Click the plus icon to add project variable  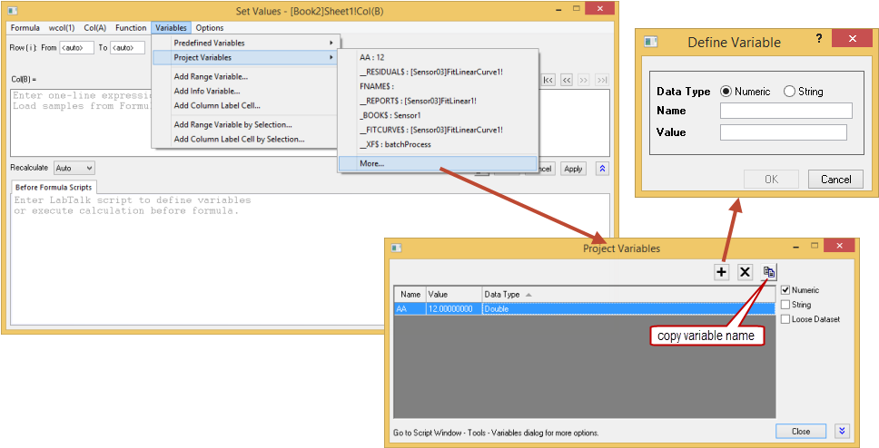(x=722, y=272)
